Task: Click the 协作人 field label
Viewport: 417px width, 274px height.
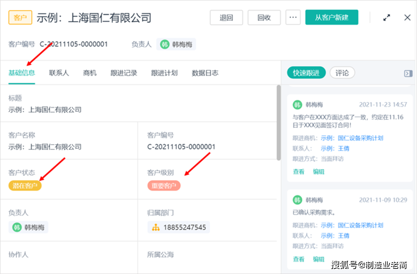Action: click(x=18, y=255)
